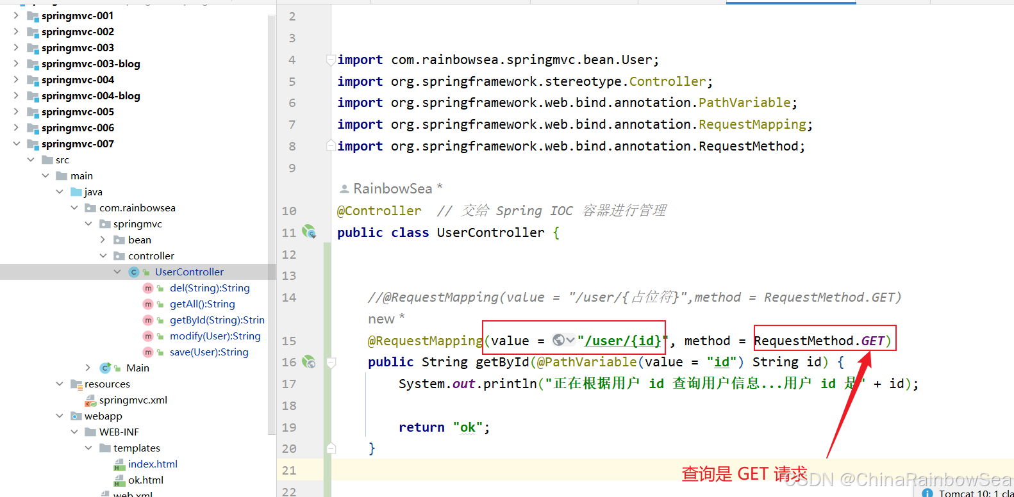
Task: Click the method icon beside getById(String)
Action: [x=148, y=320]
